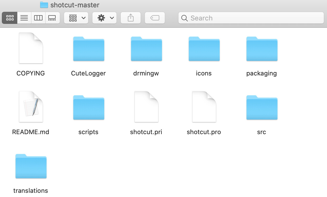The width and height of the screenshot is (327, 197).
Task: Click the drmingw name label
Action: pyautogui.click(x=146, y=73)
